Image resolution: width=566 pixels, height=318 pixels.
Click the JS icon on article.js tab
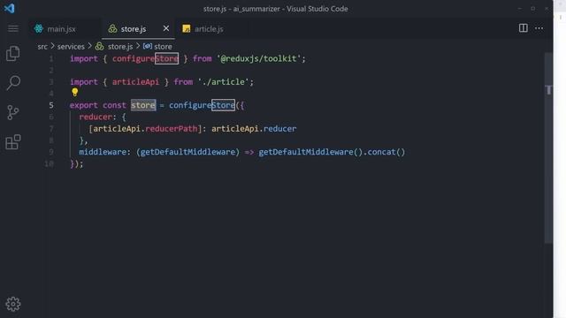tap(187, 29)
